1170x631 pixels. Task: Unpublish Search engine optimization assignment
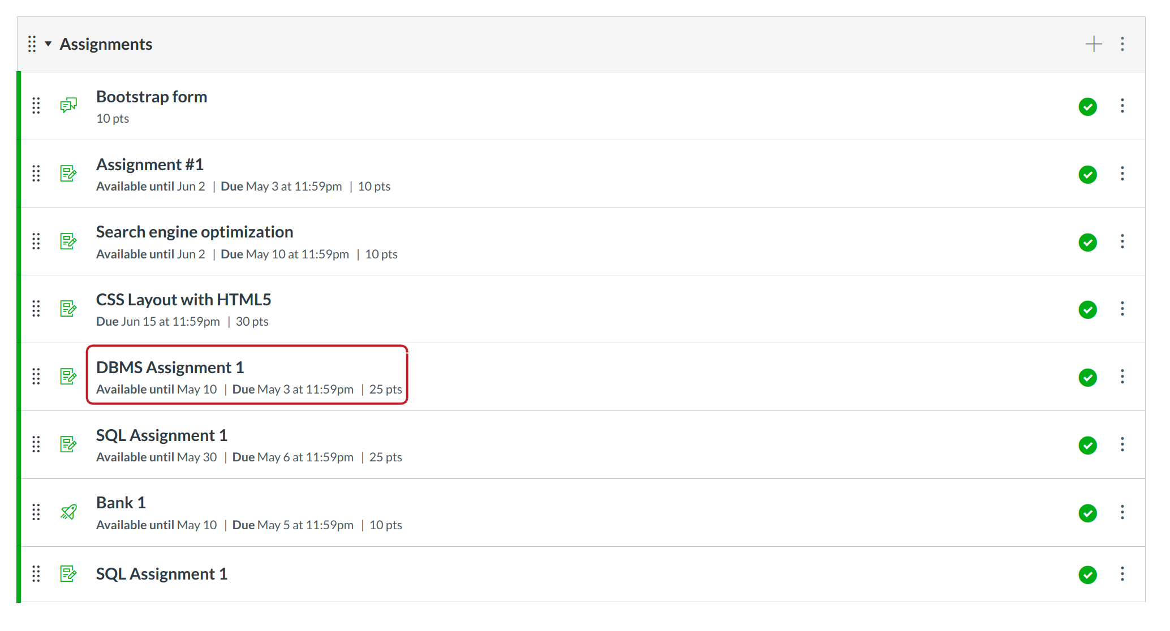(1087, 242)
